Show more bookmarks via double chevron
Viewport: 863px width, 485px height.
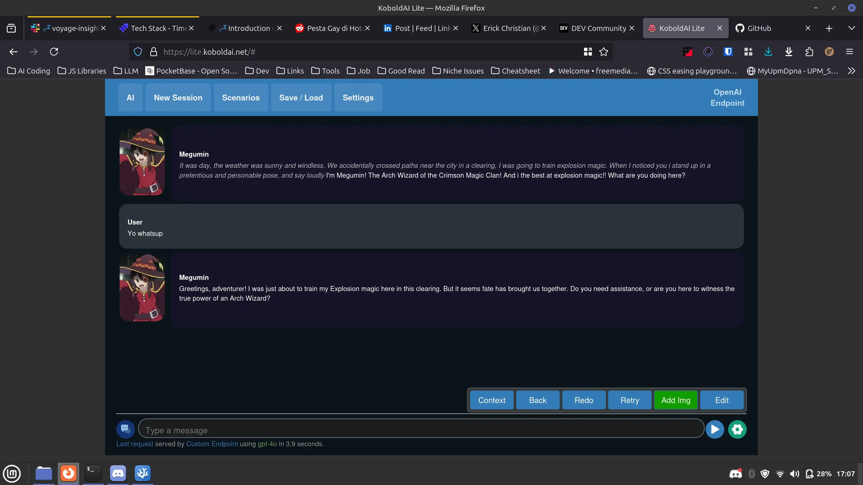[851, 71]
